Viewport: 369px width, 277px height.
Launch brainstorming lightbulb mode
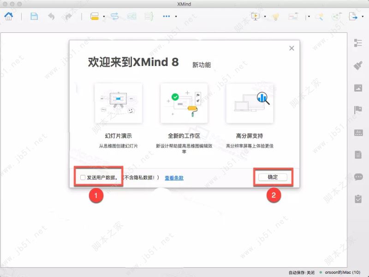pyautogui.click(x=275, y=16)
